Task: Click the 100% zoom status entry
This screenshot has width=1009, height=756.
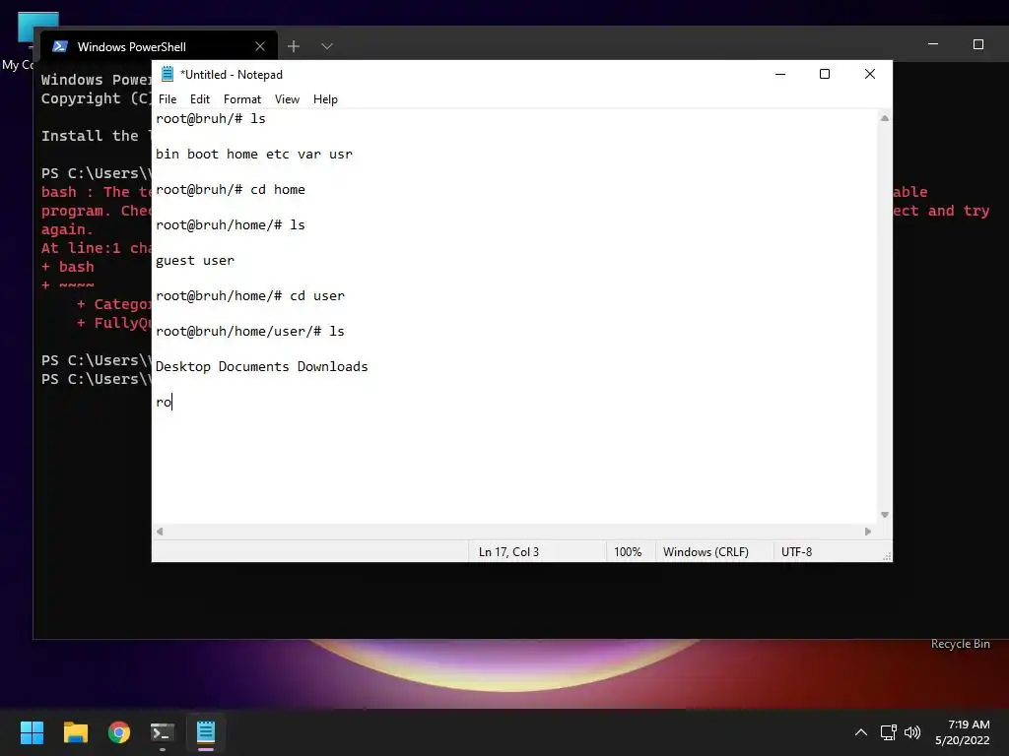Action: (628, 551)
